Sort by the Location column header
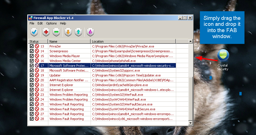This screenshot has width=256, height=135. tap(133, 41)
